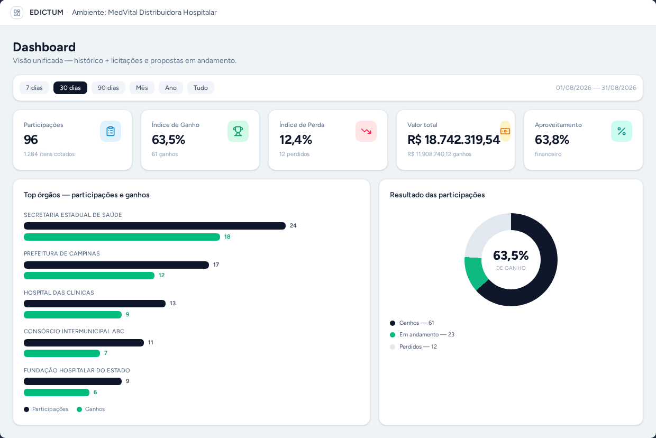Click the Em andamento — 23 legend entry

[x=422, y=335]
